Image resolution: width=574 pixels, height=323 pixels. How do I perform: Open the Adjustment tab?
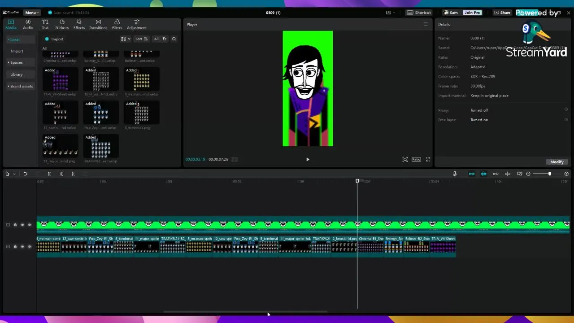[136, 24]
